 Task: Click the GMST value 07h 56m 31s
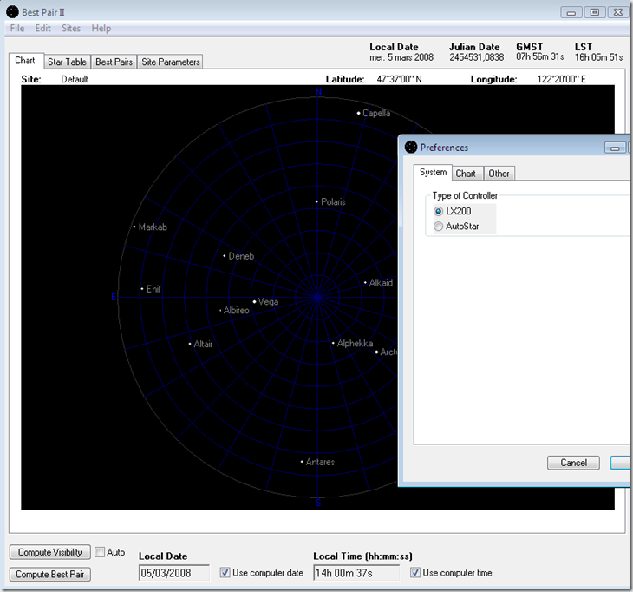point(539,57)
